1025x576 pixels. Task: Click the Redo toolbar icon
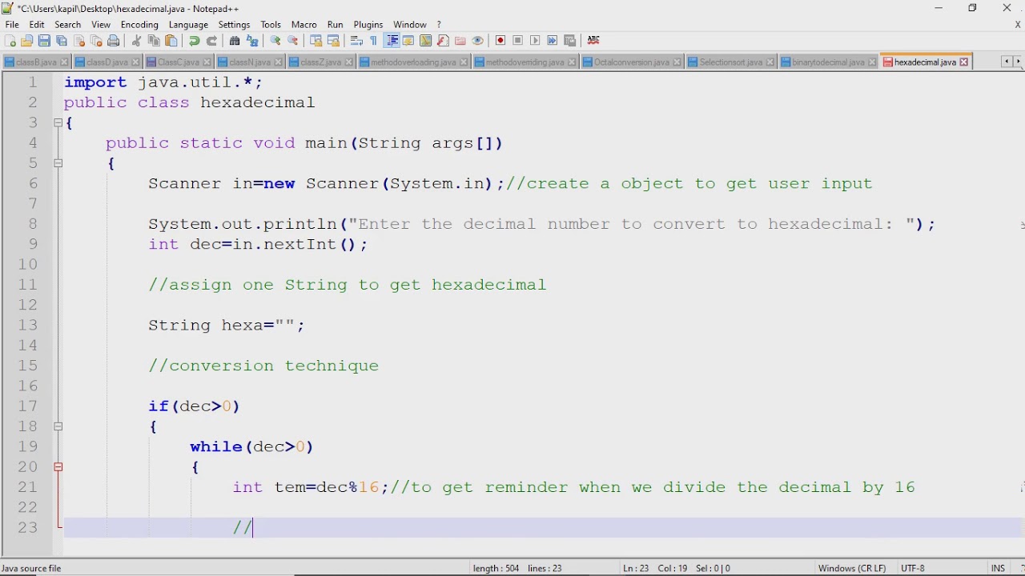211,41
